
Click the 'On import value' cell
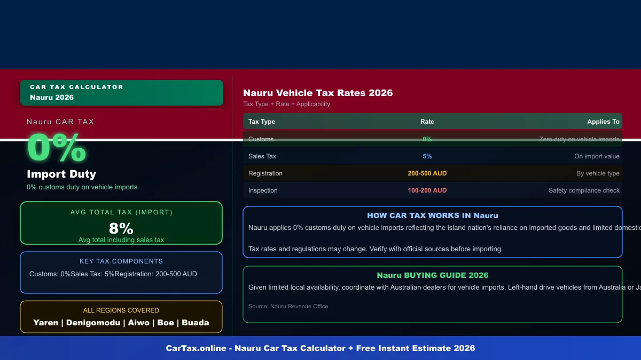[597, 156]
